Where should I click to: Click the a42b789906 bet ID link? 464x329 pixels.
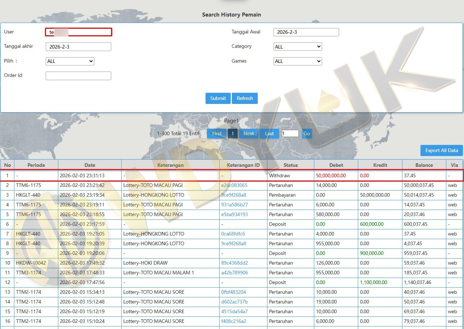(x=234, y=273)
